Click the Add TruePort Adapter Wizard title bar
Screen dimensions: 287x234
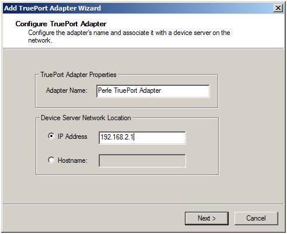[136, 8]
